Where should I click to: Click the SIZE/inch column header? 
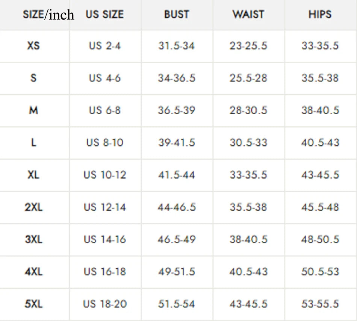[x=48, y=15]
